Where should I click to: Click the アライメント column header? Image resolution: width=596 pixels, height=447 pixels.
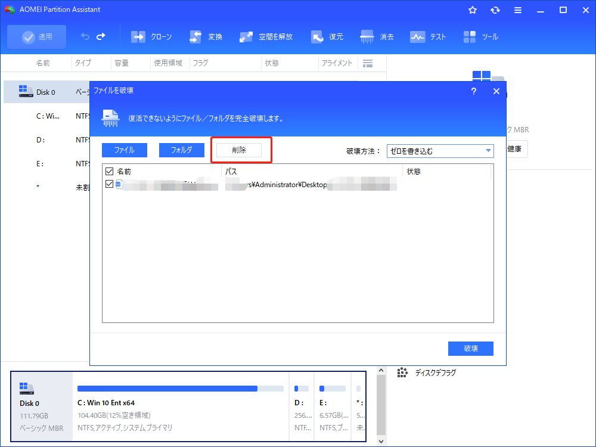point(337,63)
